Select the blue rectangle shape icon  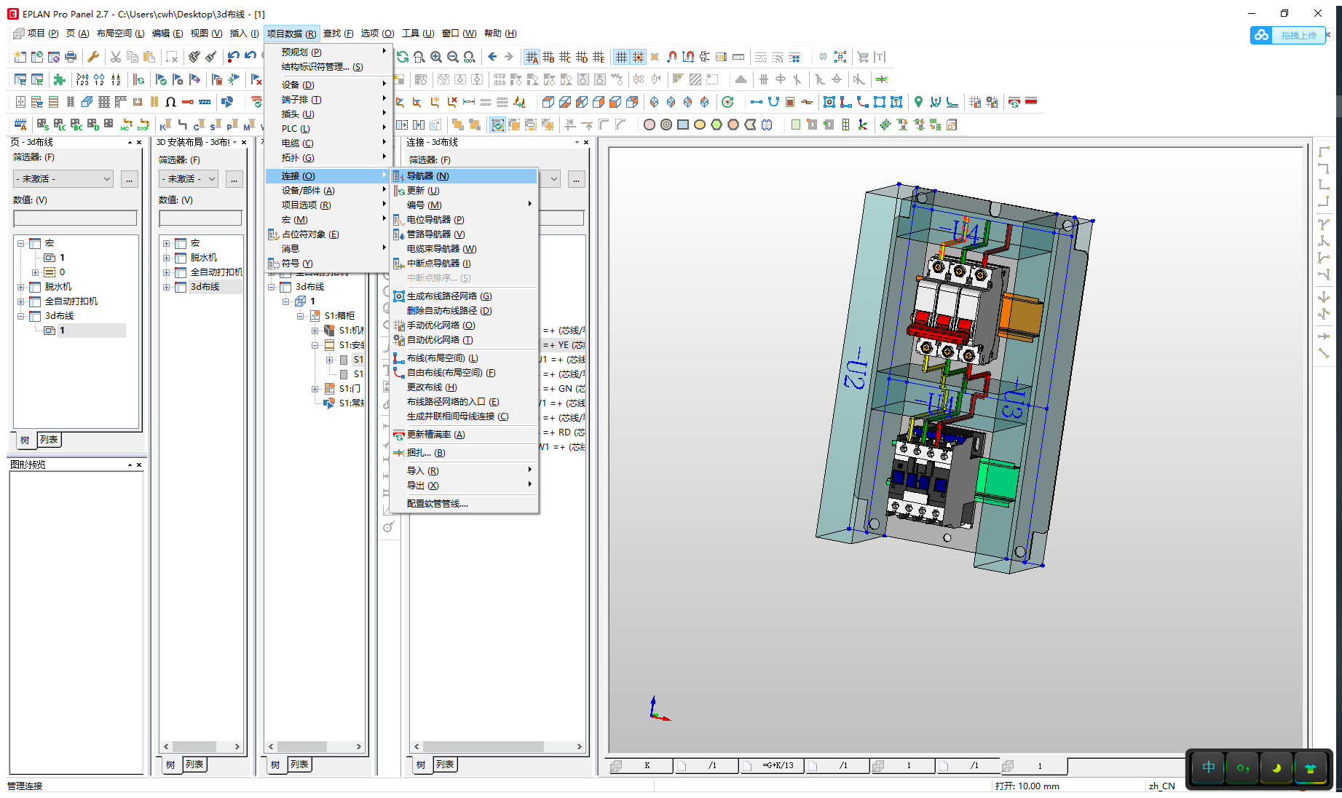coord(683,125)
